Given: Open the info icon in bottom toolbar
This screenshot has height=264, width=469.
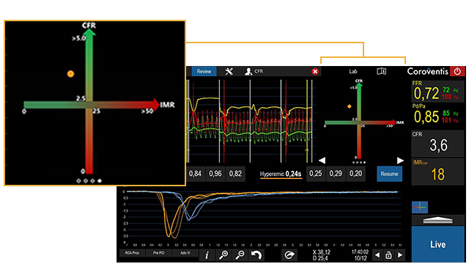Looking at the screenshot, I should pos(207,255).
